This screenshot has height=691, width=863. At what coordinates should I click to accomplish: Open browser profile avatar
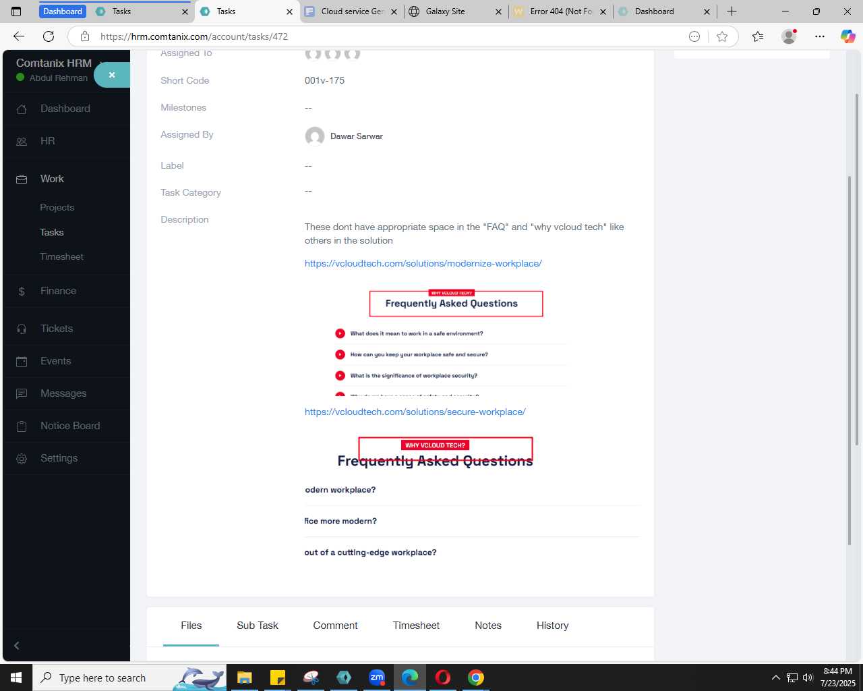point(789,36)
